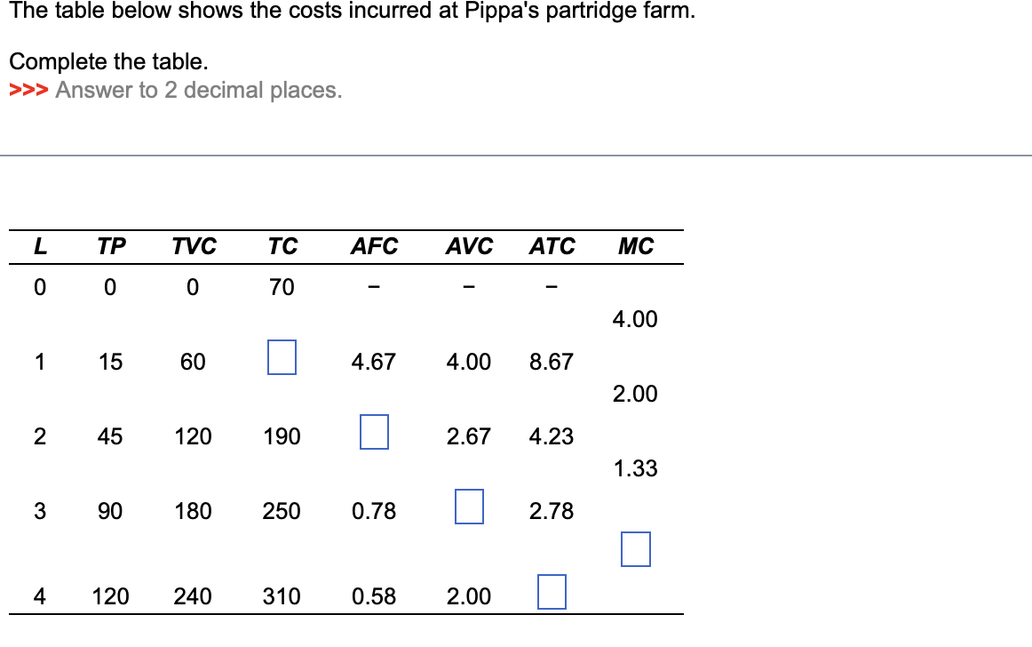Select the blank MC field below 1.33
Viewport: 1032px width, 647px height.
(636, 549)
